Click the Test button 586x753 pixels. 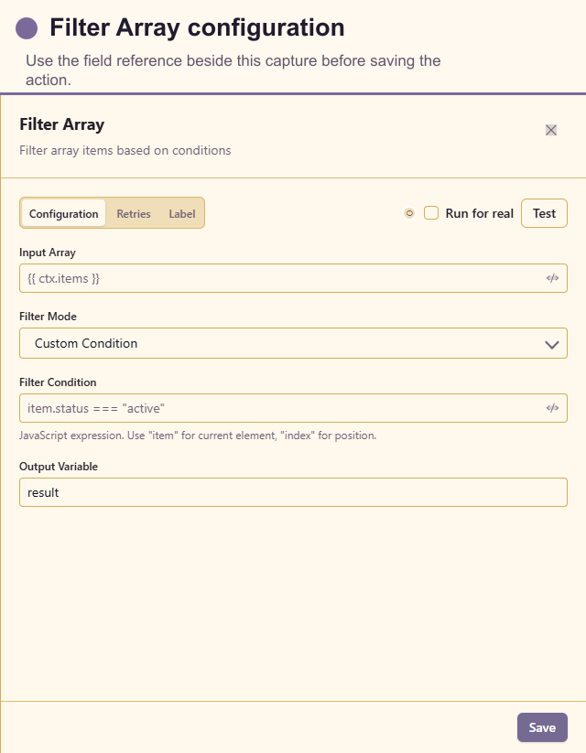pyautogui.click(x=544, y=213)
